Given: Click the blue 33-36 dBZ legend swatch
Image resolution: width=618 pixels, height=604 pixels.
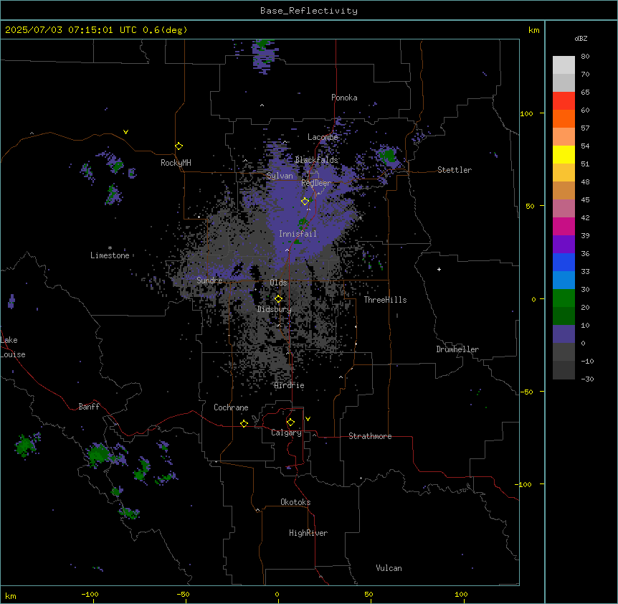Looking at the screenshot, I should [x=564, y=262].
